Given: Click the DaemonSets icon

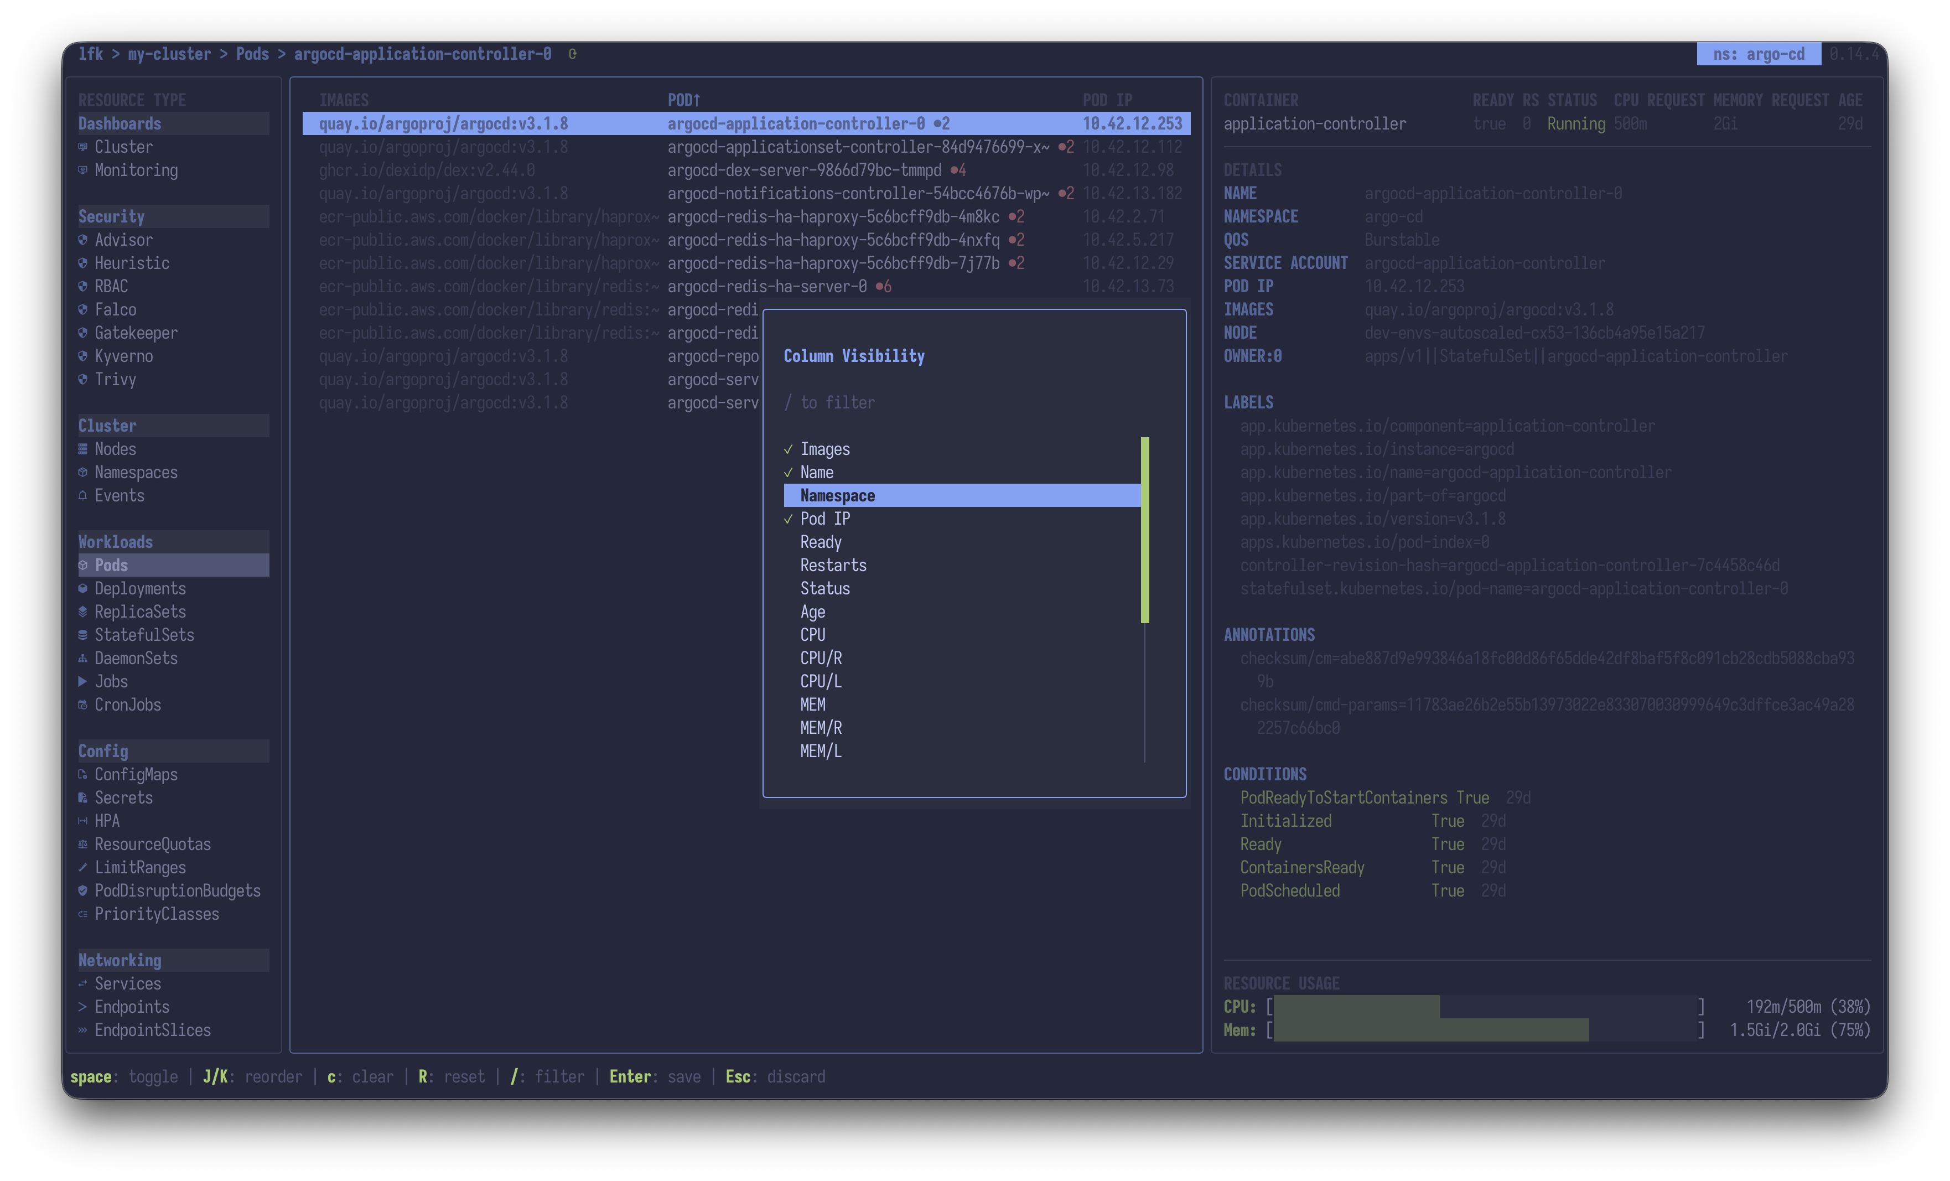Looking at the screenshot, I should click(x=82, y=659).
